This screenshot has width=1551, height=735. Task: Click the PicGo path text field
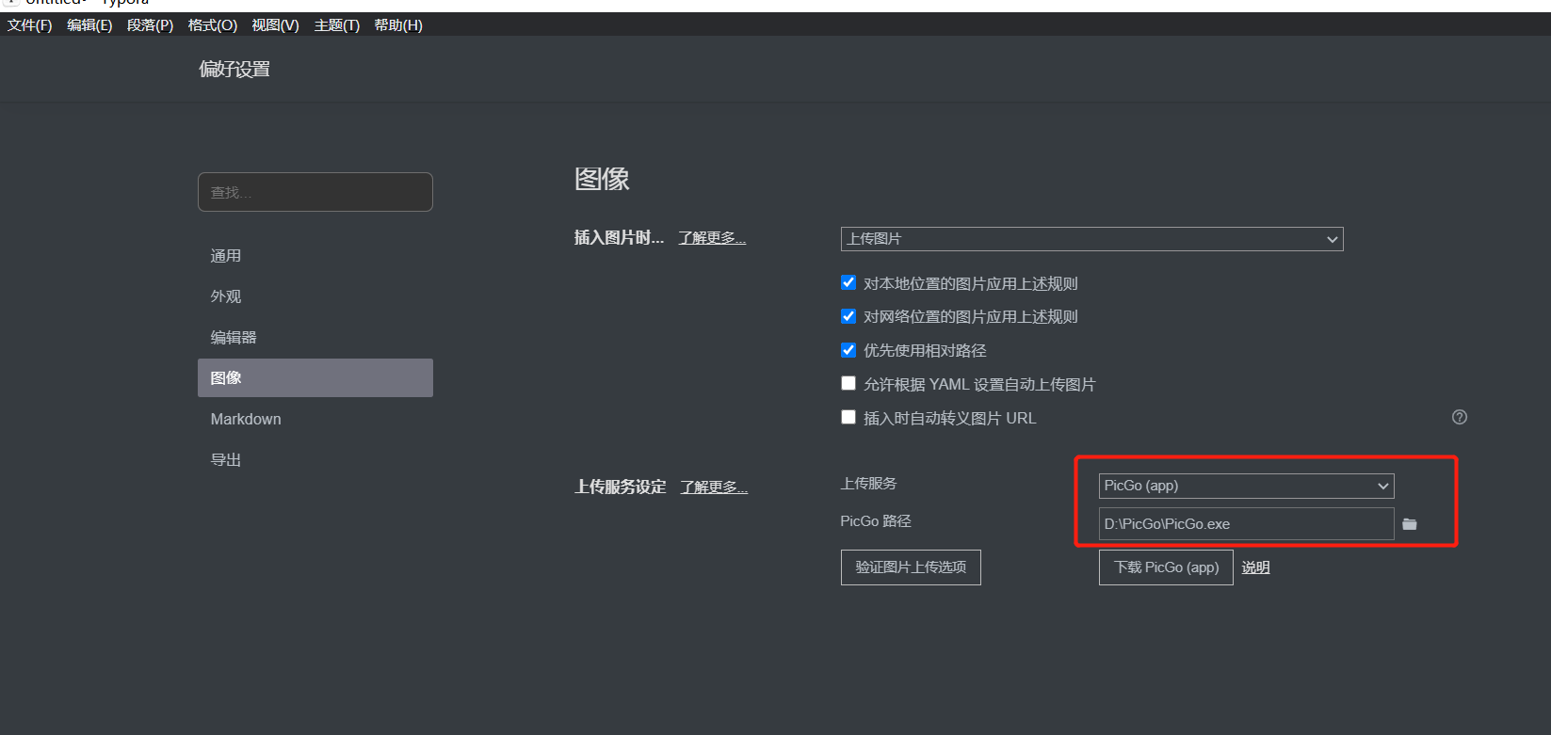point(1245,524)
